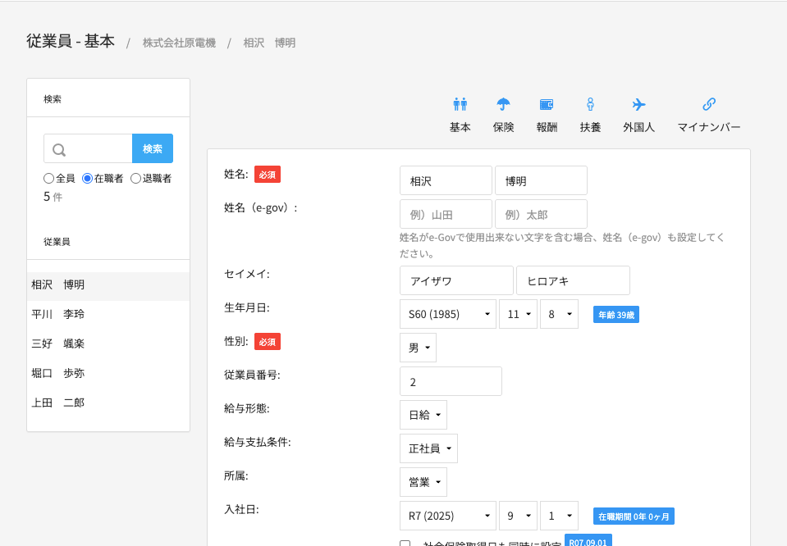Switch to the 扶養 tab label
This screenshot has width=787, height=546.
point(590,127)
